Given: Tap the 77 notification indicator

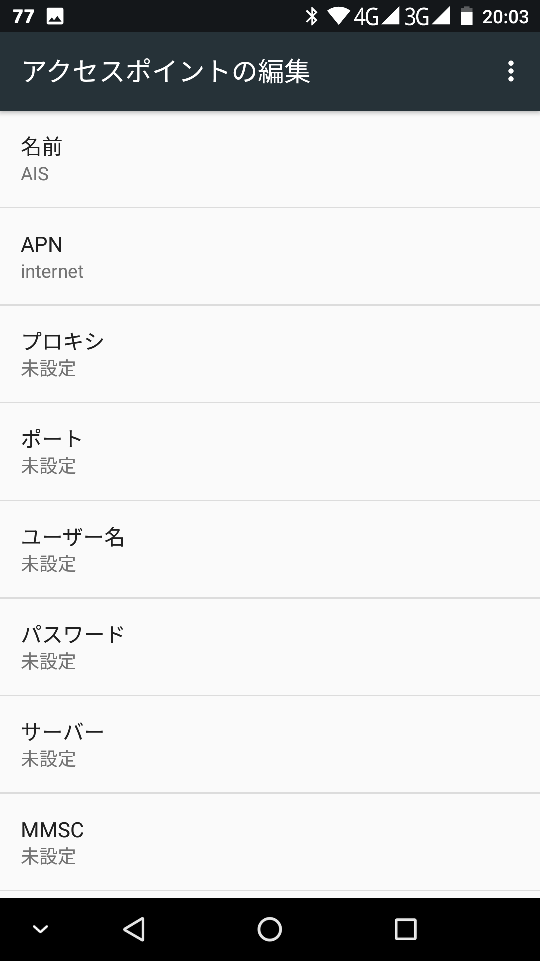Looking at the screenshot, I should tap(23, 17).
